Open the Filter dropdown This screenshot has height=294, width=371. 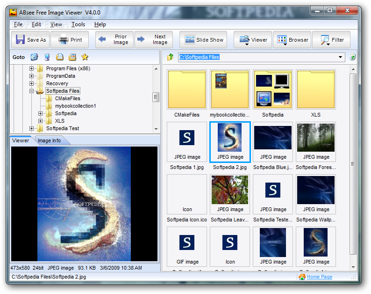pyautogui.click(x=331, y=40)
